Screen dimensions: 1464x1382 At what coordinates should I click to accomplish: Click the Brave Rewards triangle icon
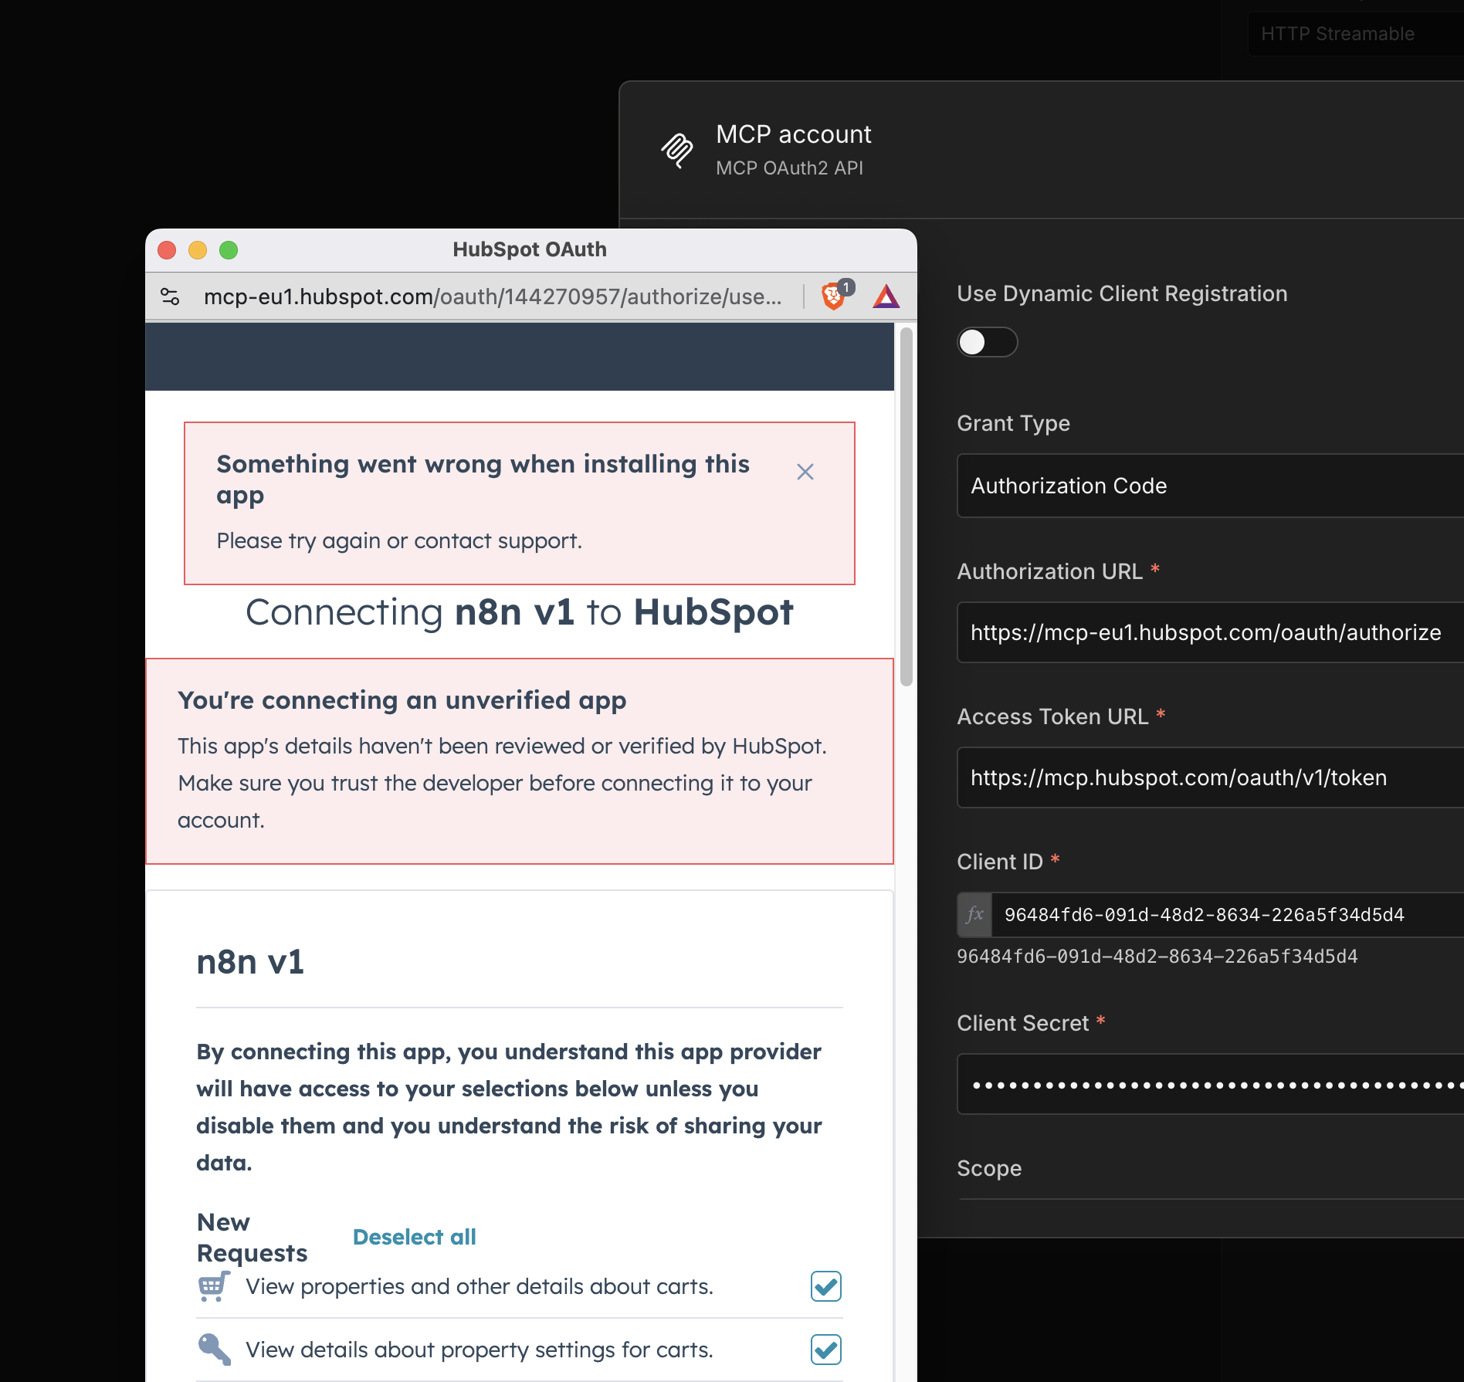[x=886, y=296]
